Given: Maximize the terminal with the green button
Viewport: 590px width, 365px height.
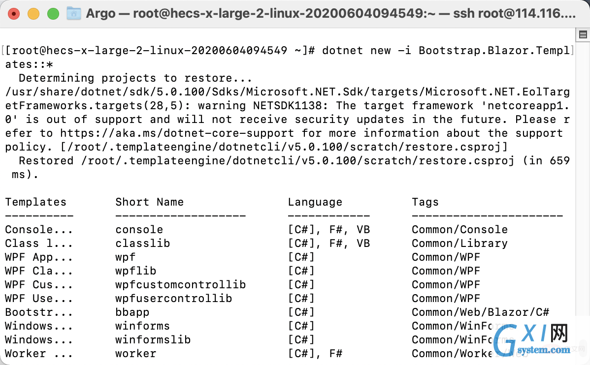Looking at the screenshot, I should coord(53,14).
